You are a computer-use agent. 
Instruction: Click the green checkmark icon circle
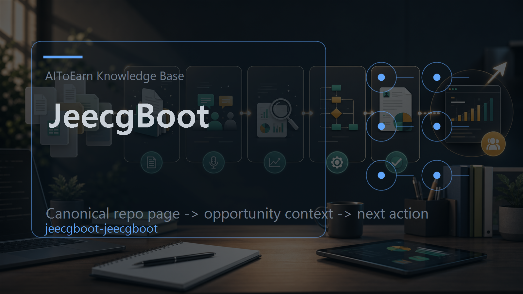coord(396,162)
